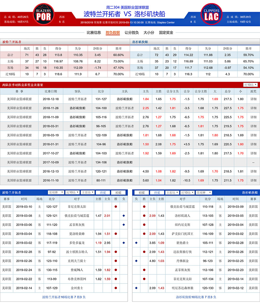Click the blue loss diamond for 2019-03-08 俄克拉荷马城雷霆 row
The image size is (260, 303).
(x=123, y=216)
